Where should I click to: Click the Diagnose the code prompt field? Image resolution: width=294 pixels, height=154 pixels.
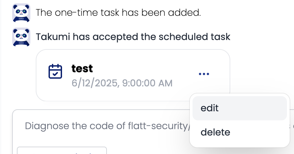tap(101, 126)
